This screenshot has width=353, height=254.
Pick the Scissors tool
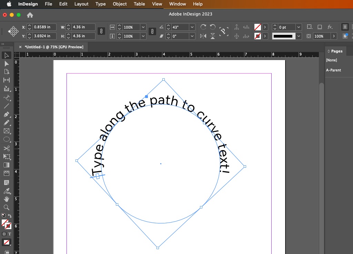point(7,148)
